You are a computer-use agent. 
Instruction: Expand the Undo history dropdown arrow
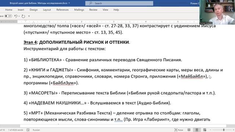tap(19, 16)
